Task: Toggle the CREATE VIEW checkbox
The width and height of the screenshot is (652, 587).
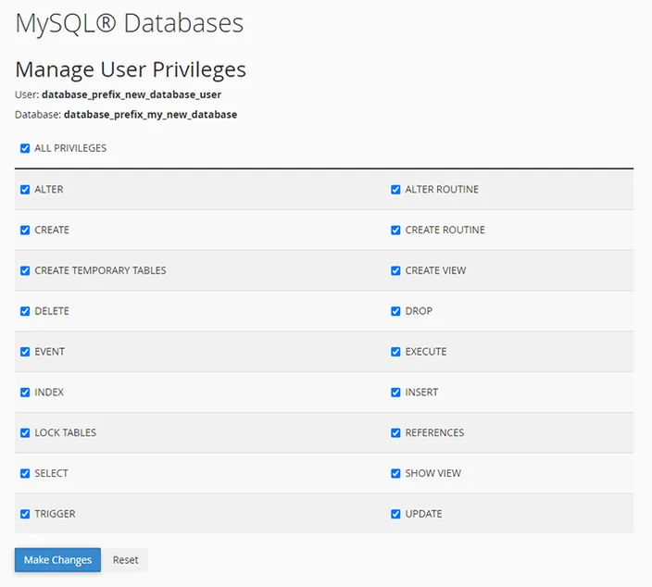Action: [395, 270]
